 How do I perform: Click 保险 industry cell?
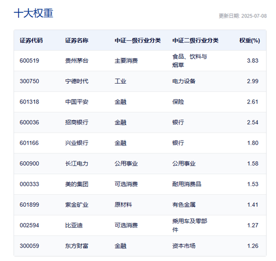tap(178, 102)
